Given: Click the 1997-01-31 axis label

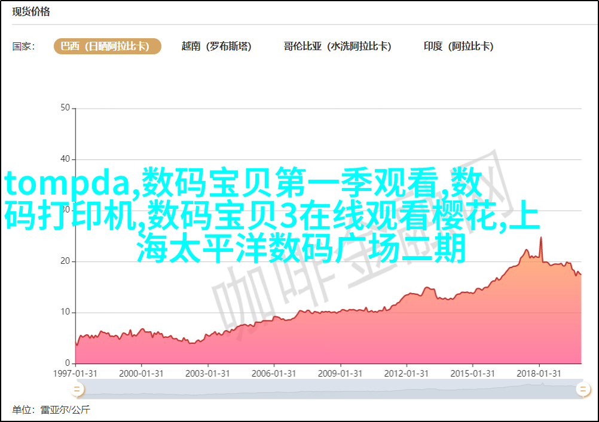Looking at the screenshot, I should (75, 374).
